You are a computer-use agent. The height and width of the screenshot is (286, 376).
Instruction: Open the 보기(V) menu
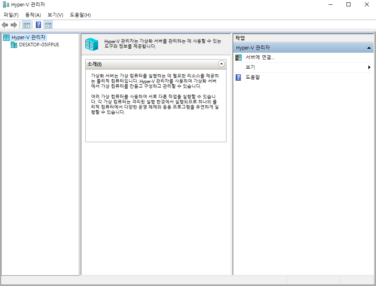click(55, 15)
